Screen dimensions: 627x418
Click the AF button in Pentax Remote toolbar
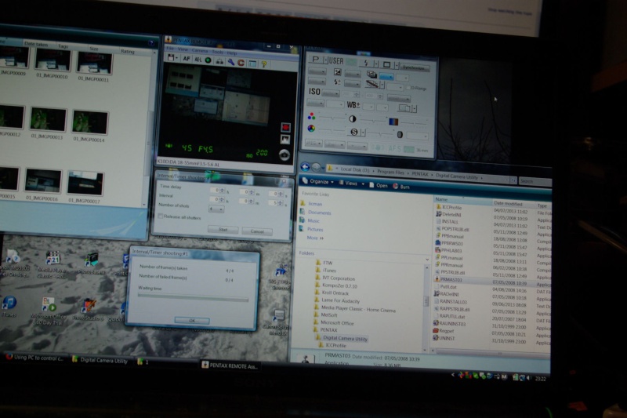coord(187,59)
